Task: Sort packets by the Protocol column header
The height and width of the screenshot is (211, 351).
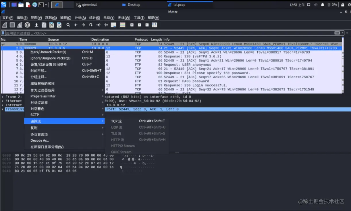Action: click(141, 39)
